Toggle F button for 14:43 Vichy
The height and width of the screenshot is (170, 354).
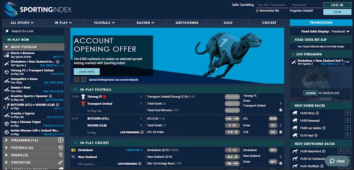(347, 113)
